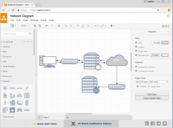
Task: Click Clear Default Style button
Action: [152, 98]
